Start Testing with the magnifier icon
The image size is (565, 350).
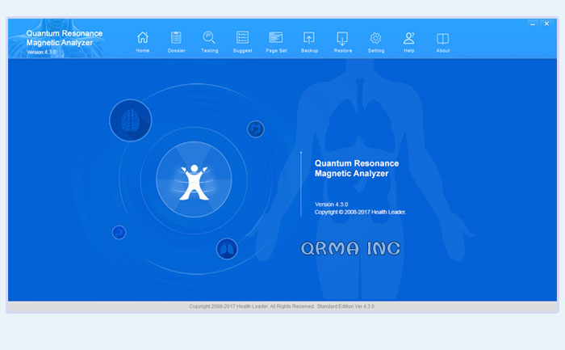click(209, 37)
